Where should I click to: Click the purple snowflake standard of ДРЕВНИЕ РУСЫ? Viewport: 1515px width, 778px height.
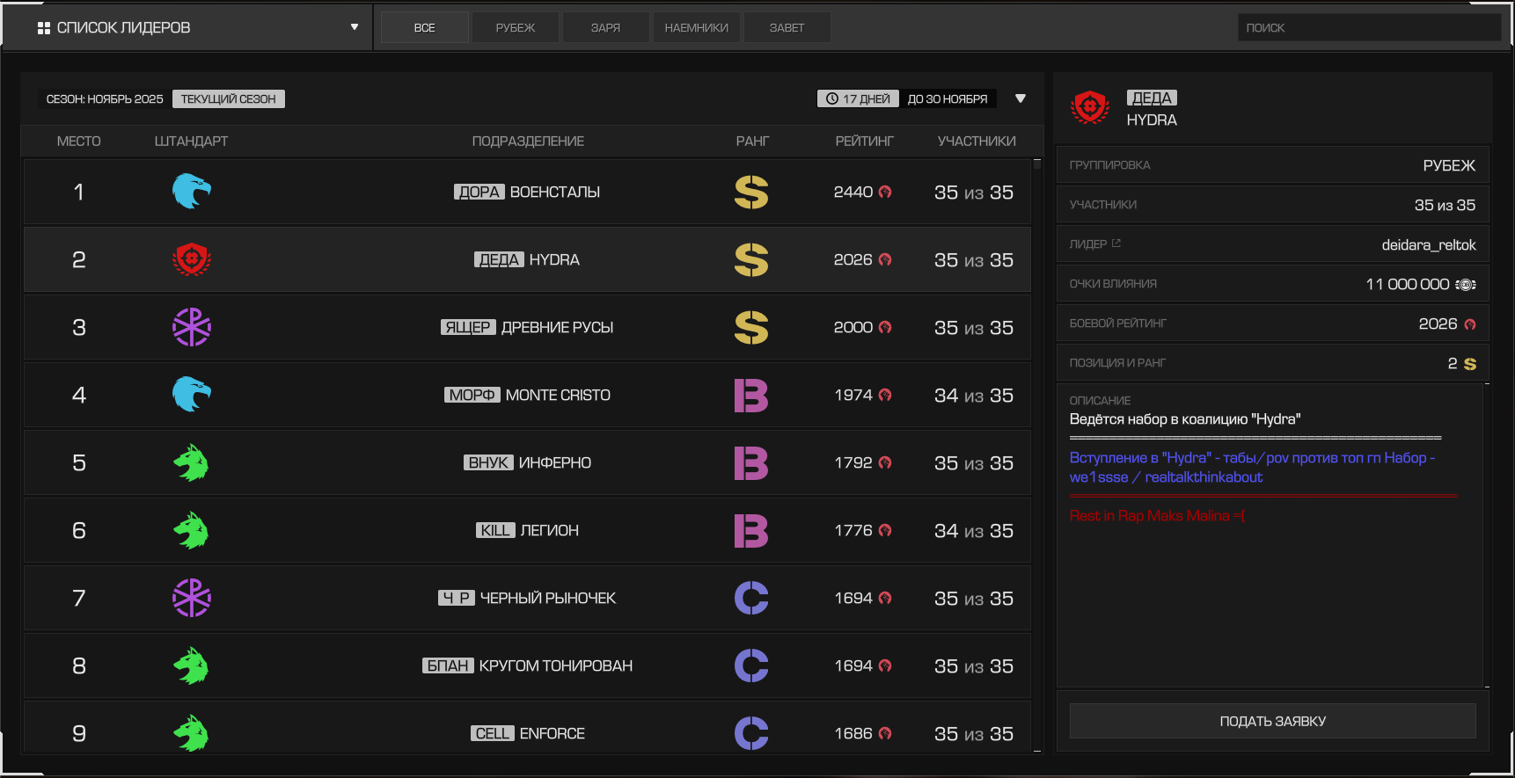[x=192, y=327]
